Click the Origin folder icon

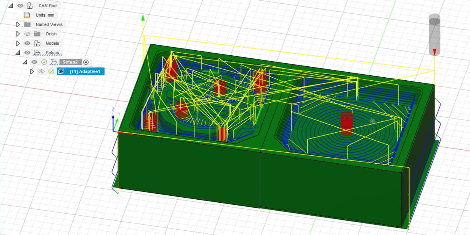(37, 34)
